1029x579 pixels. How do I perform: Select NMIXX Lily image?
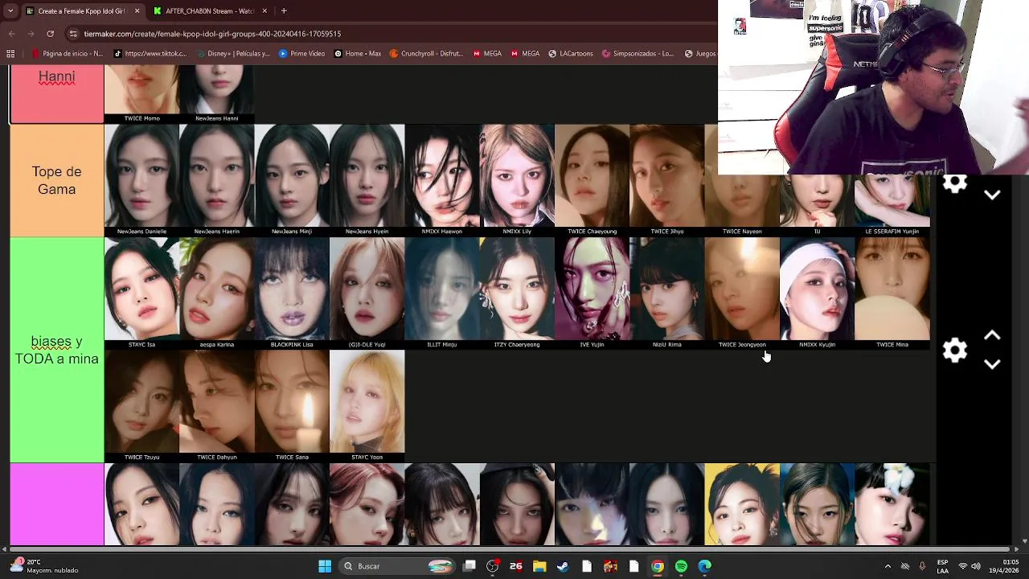[517, 180]
